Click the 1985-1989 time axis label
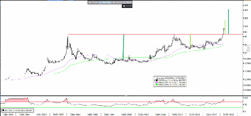Screen dimensions: 251x116 pyautogui.click(x=92, y=115)
